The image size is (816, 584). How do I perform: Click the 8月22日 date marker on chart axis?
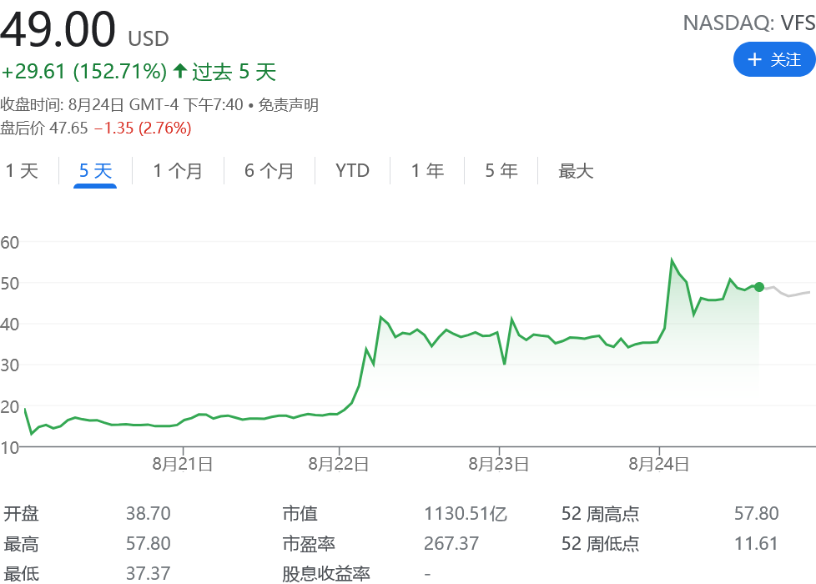(x=339, y=464)
